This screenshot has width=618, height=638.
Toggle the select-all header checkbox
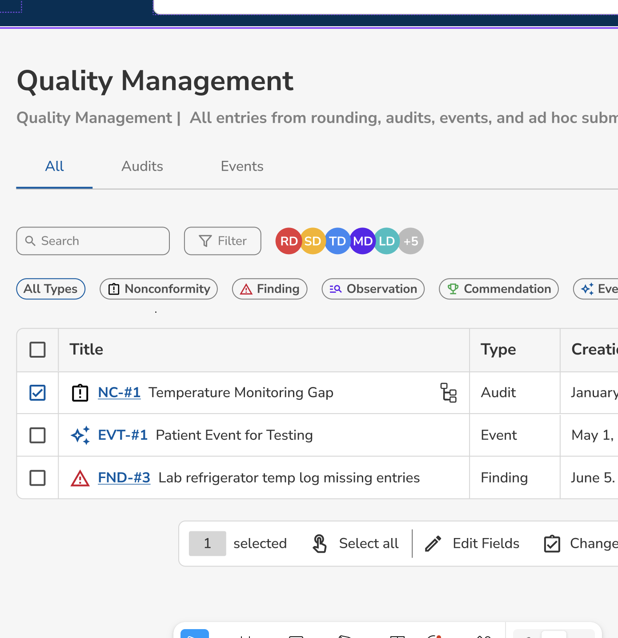(x=37, y=350)
